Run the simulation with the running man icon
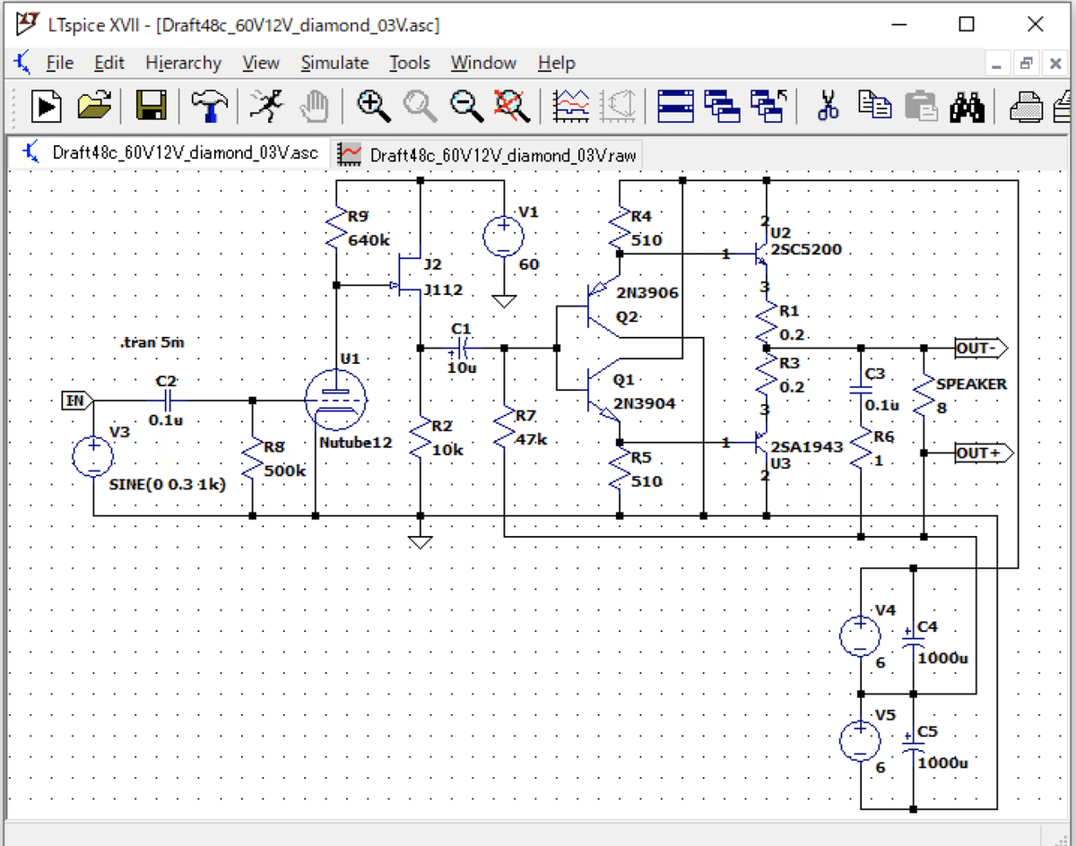This screenshot has width=1076, height=846. (x=265, y=107)
